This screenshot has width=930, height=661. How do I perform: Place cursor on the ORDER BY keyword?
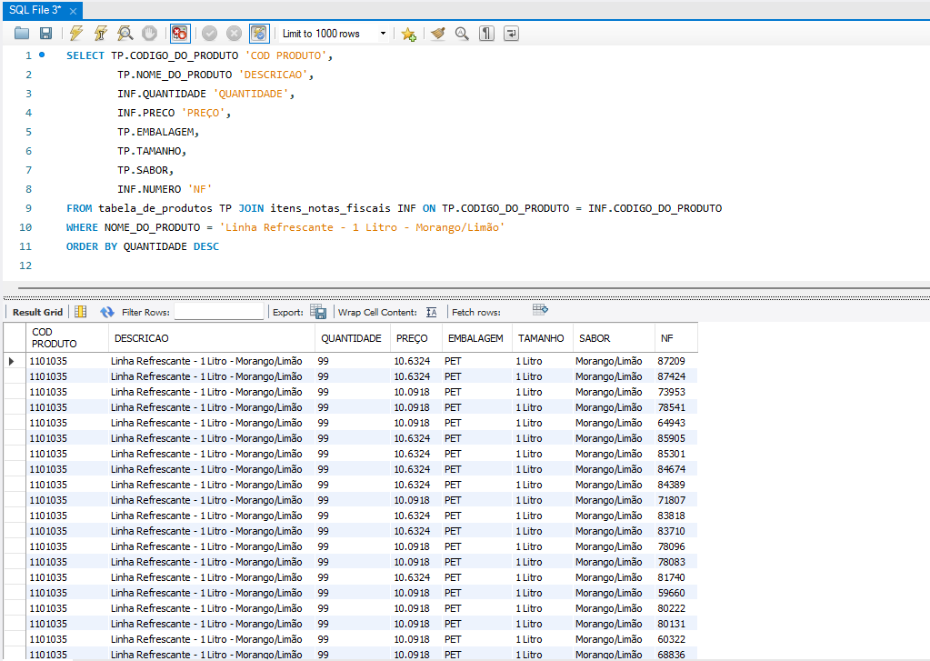91,246
